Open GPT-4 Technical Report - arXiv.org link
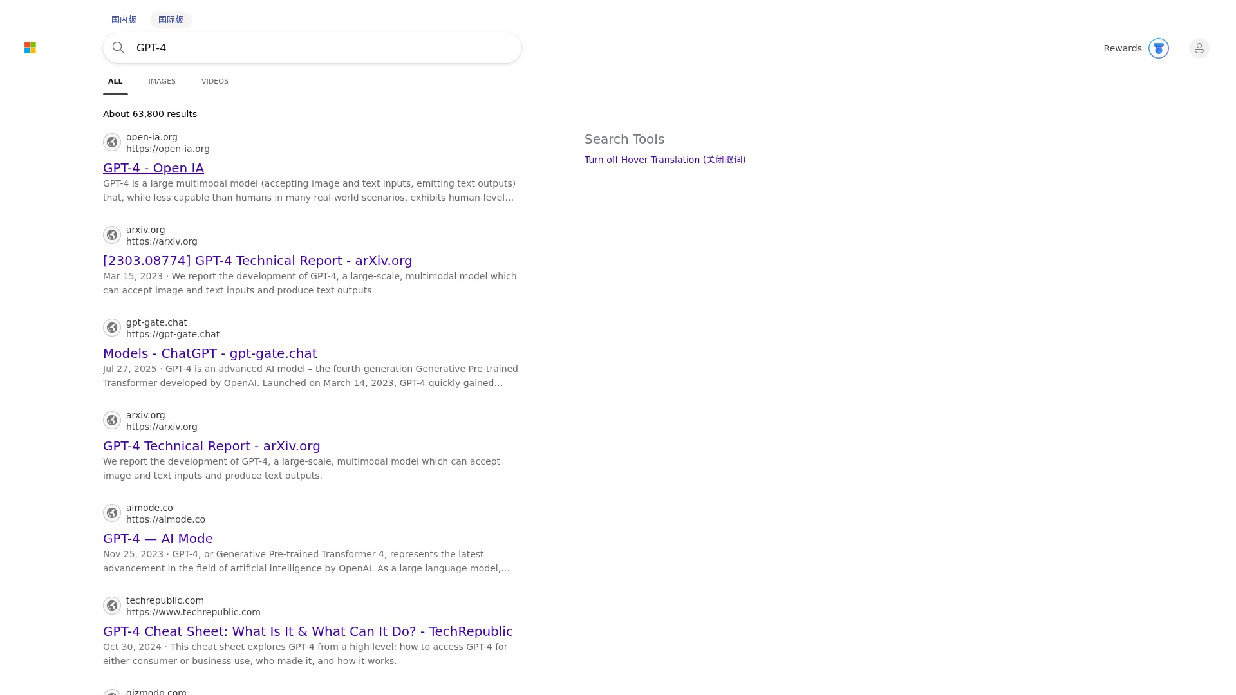 point(212,446)
